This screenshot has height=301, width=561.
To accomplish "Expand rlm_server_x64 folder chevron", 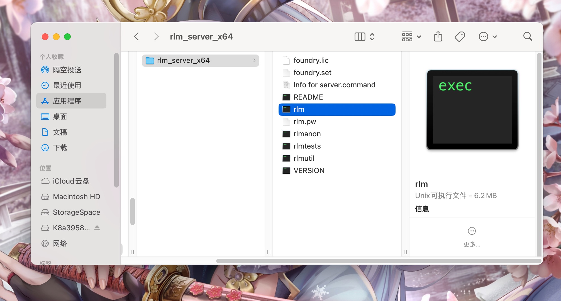I will coord(254,60).
